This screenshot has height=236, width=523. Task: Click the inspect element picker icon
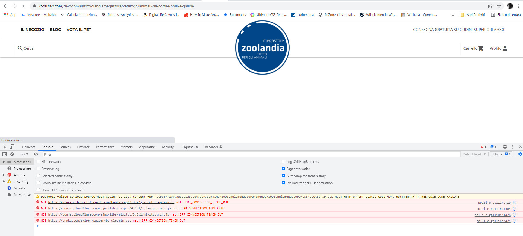[4, 147]
